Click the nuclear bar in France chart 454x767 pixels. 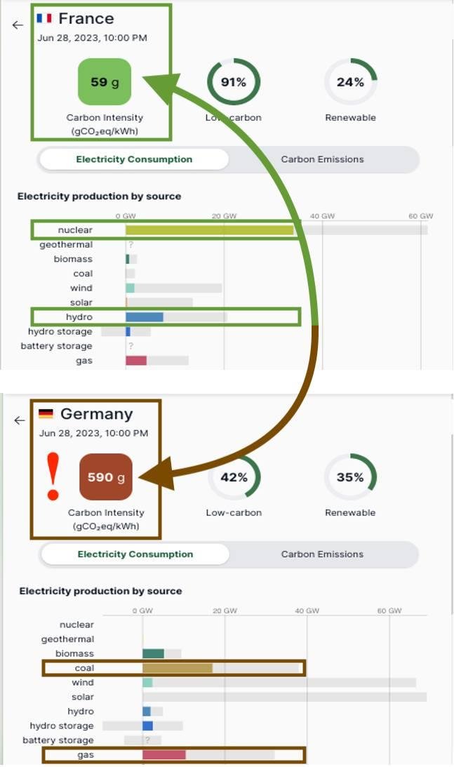pos(209,230)
